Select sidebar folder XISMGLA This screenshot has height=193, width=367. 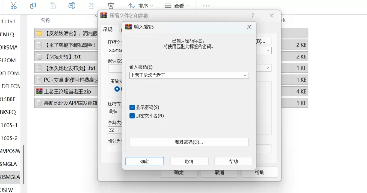(10, 177)
